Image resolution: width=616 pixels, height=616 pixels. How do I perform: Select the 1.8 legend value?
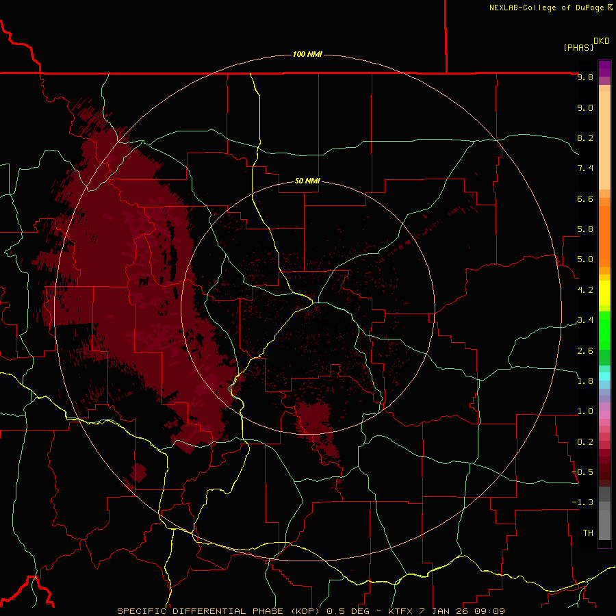(x=585, y=381)
